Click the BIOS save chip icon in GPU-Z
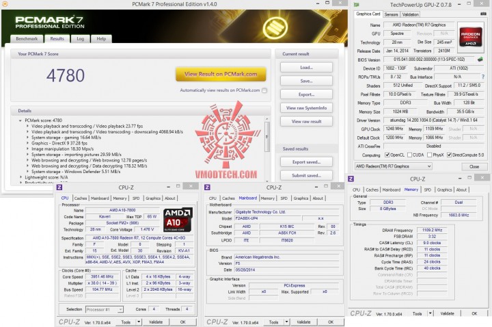 (x=480, y=59)
